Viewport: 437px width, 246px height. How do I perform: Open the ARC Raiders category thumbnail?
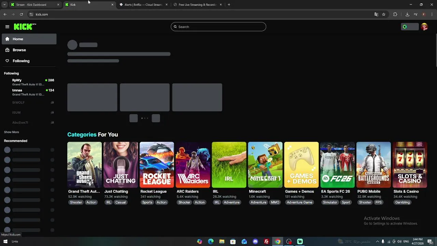[x=193, y=165]
